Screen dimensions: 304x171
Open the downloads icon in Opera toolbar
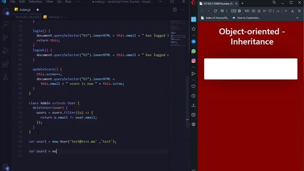coord(293,11)
